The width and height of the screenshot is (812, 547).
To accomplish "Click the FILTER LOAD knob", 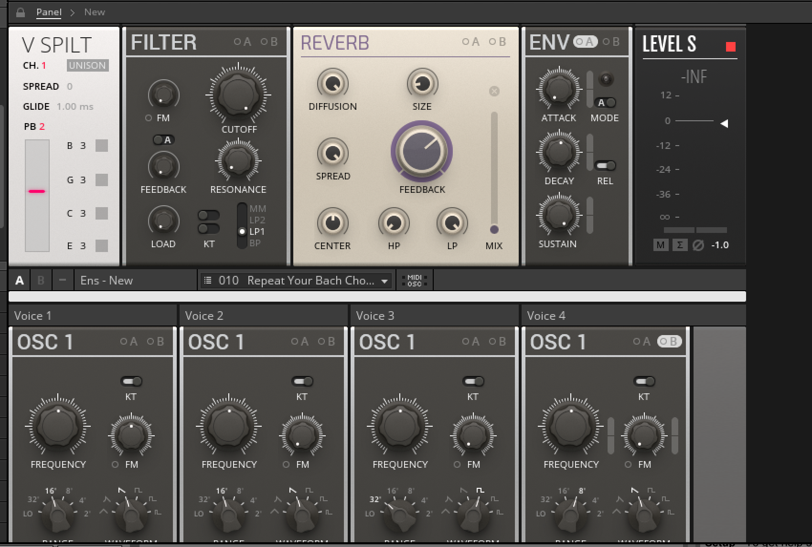I will (x=163, y=220).
